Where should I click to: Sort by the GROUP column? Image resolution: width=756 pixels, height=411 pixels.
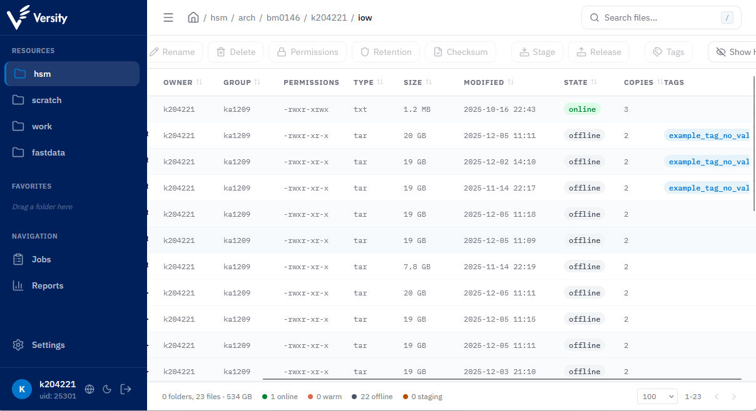(242, 82)
